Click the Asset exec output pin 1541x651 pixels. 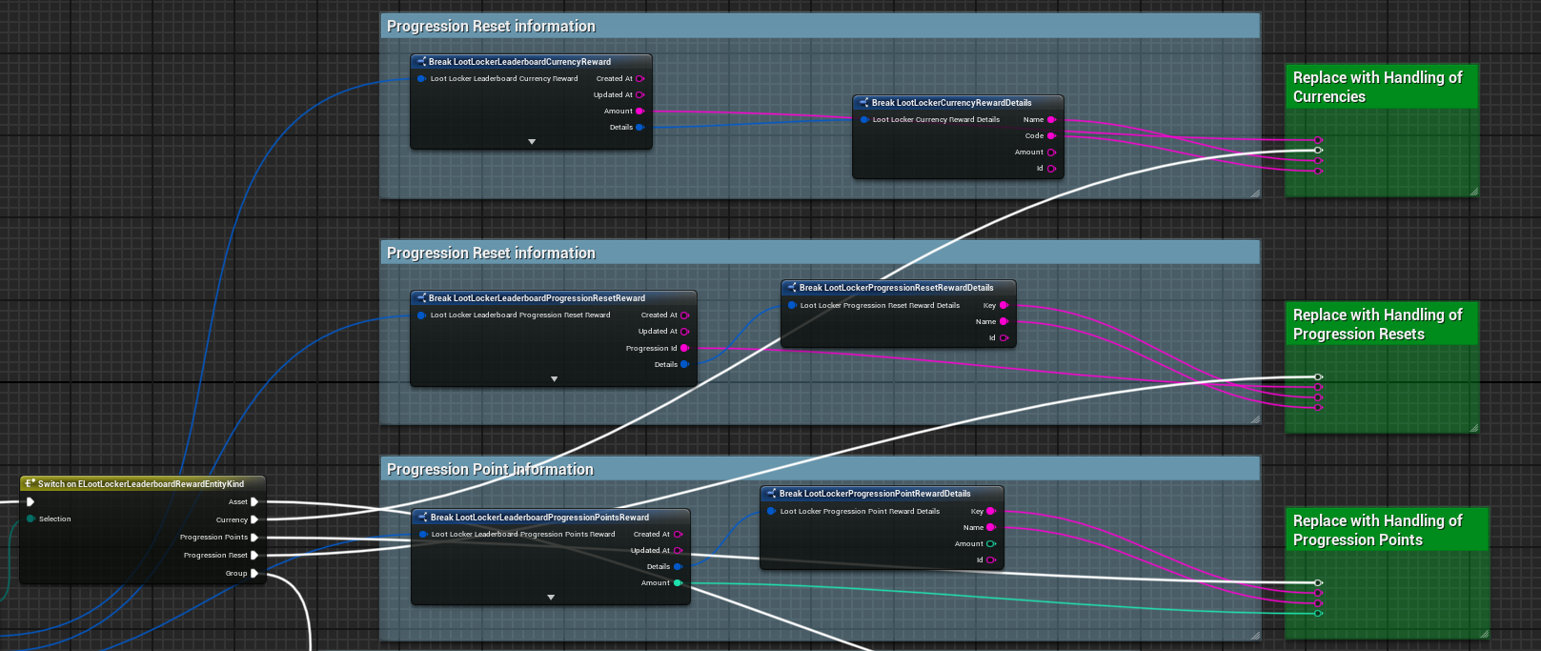tap(254, 501)
